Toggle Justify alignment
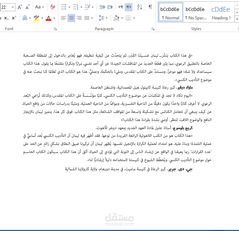 (x=87, y=18)
